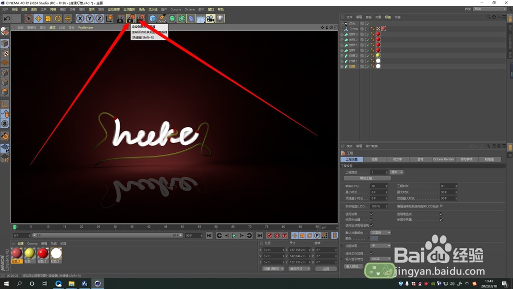Screen dimensions: 513x289
Task: Click the green Array modeling icon
Action: (x=182, y=18)
